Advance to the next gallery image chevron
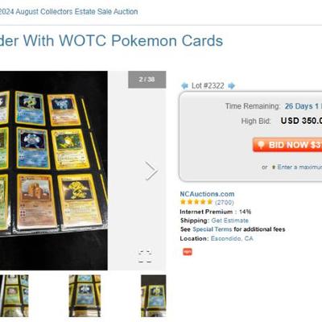Screen dimensions: 322x322 pos(151,171)
